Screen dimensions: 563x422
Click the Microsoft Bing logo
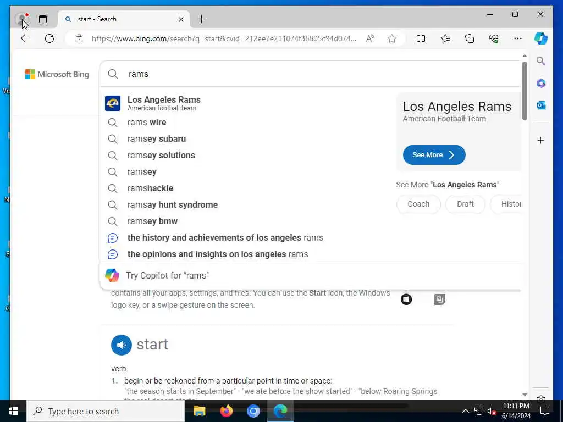(x=57, y=74)
